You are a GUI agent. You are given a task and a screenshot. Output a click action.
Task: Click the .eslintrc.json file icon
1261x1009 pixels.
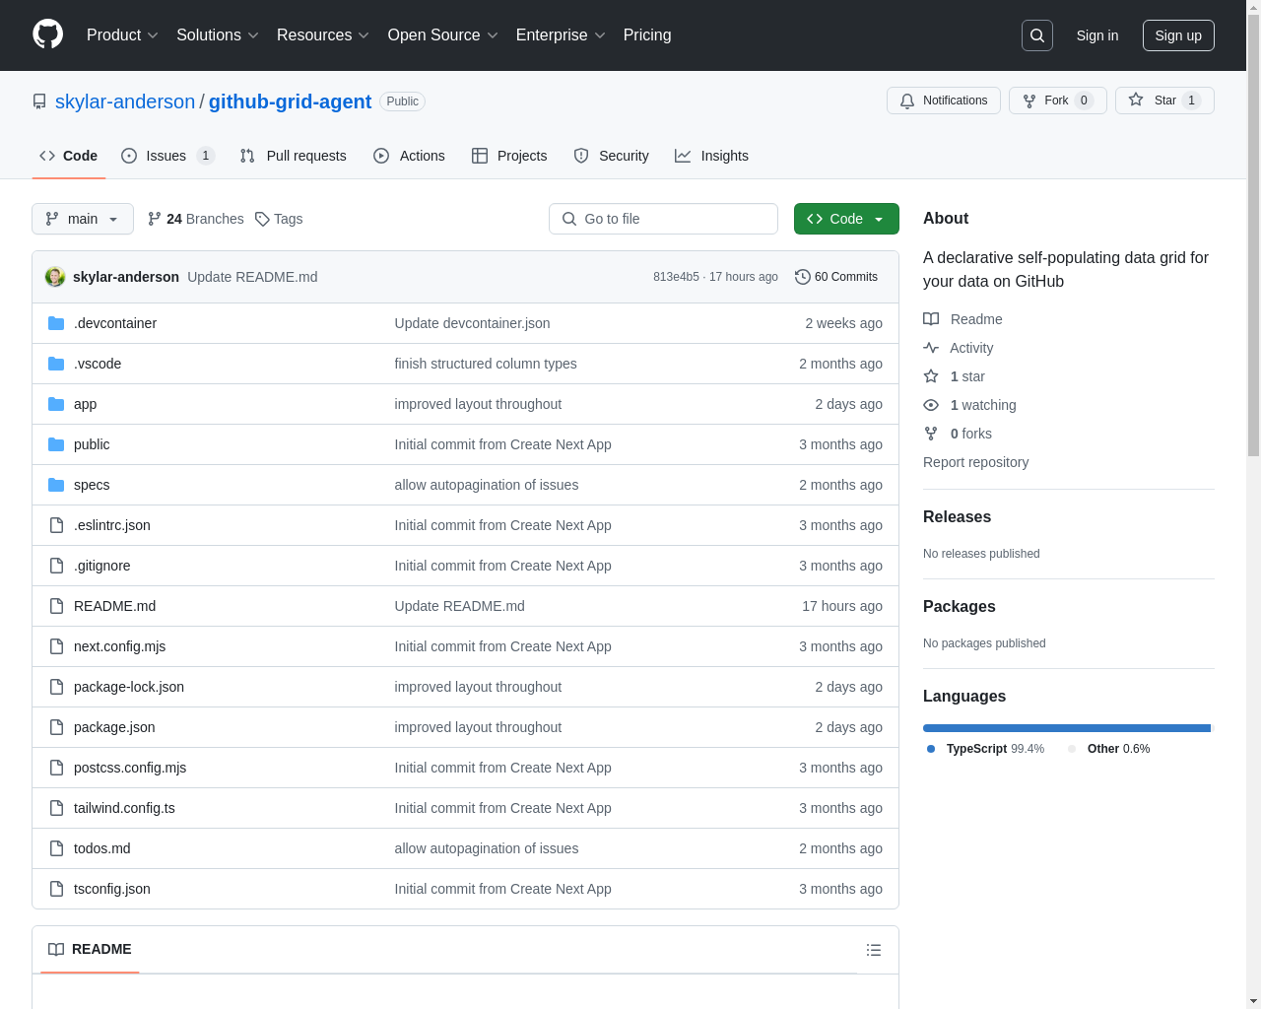click(56, 525)
